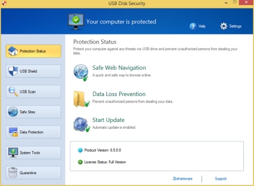
Task: Open the Support link
Action: 220,178
